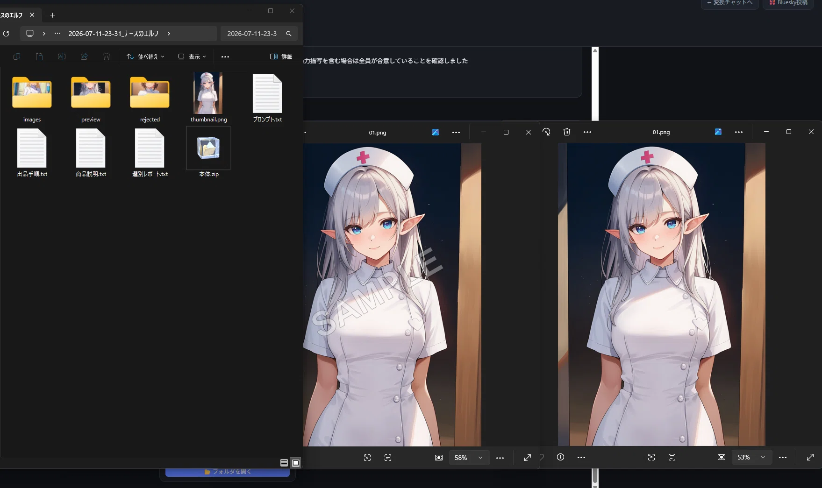Screen dimensions: 822x488
Task: Close the ナースのエルフ Explorer tab
Action: point(32,15)
